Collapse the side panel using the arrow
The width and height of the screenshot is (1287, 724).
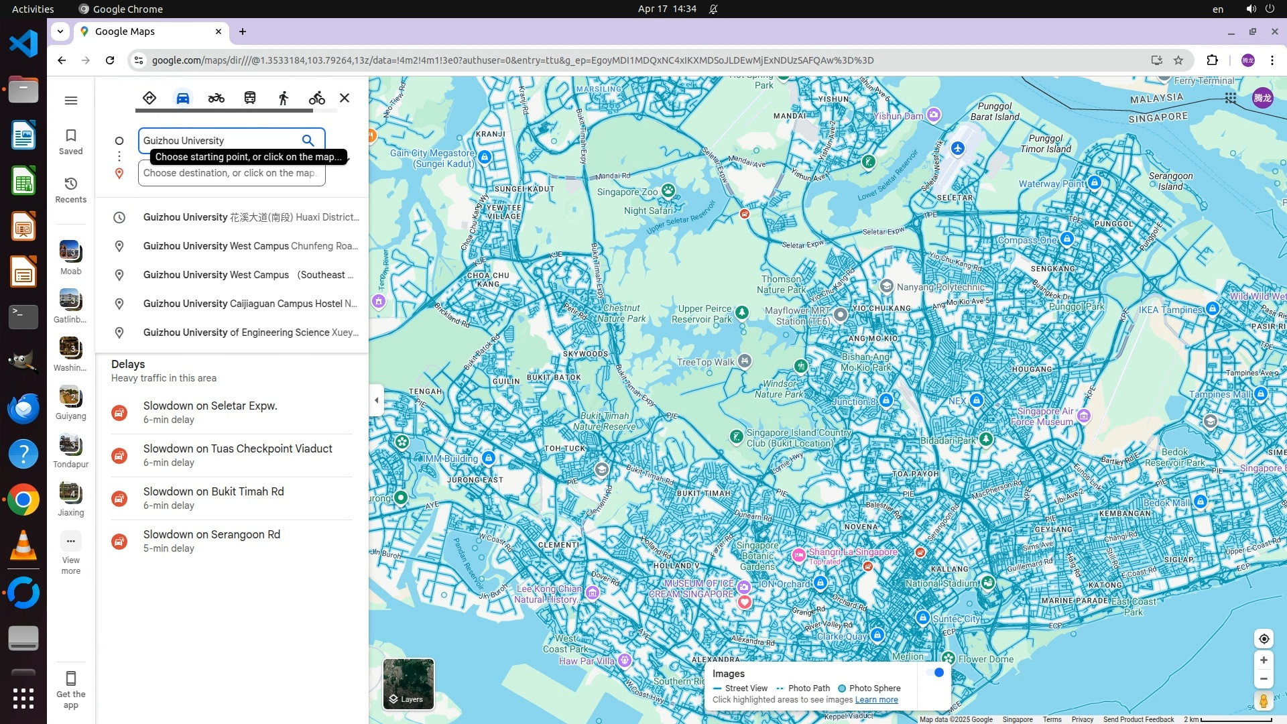click(376, 400)
